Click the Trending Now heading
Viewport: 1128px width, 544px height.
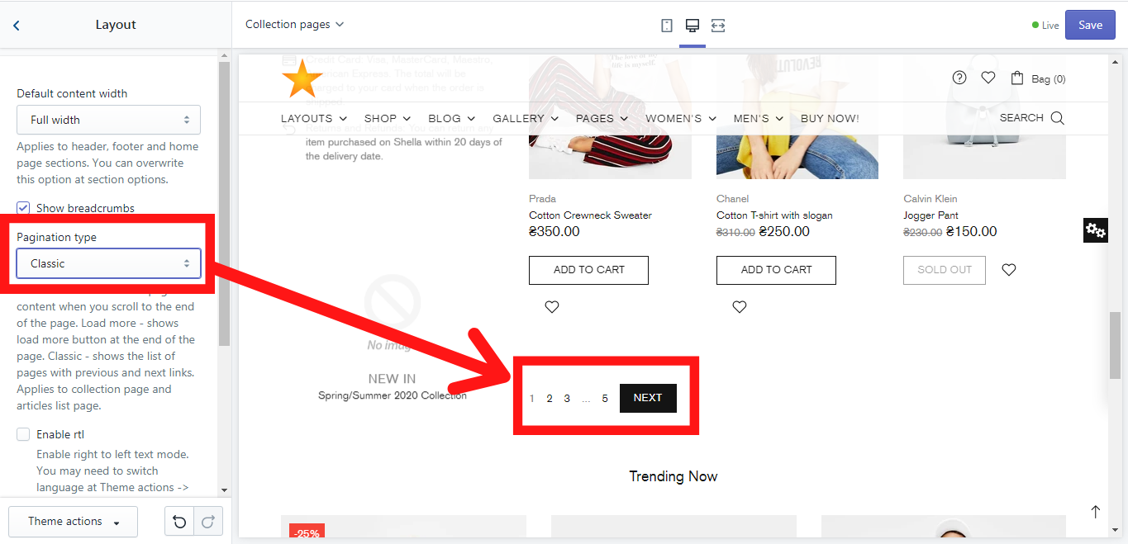[673, 476]
